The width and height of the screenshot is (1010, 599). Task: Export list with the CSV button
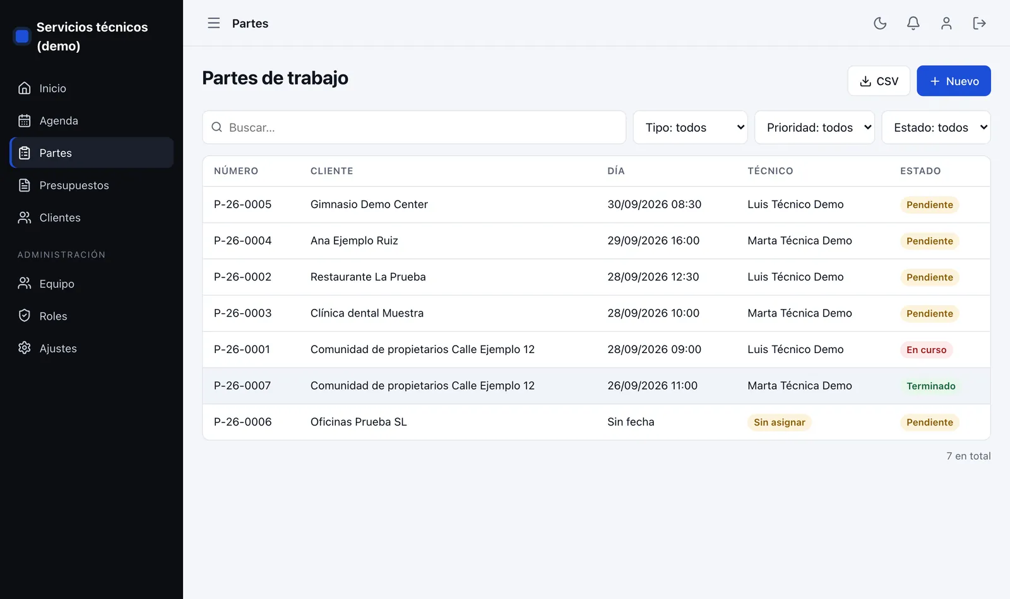[879, 81]
